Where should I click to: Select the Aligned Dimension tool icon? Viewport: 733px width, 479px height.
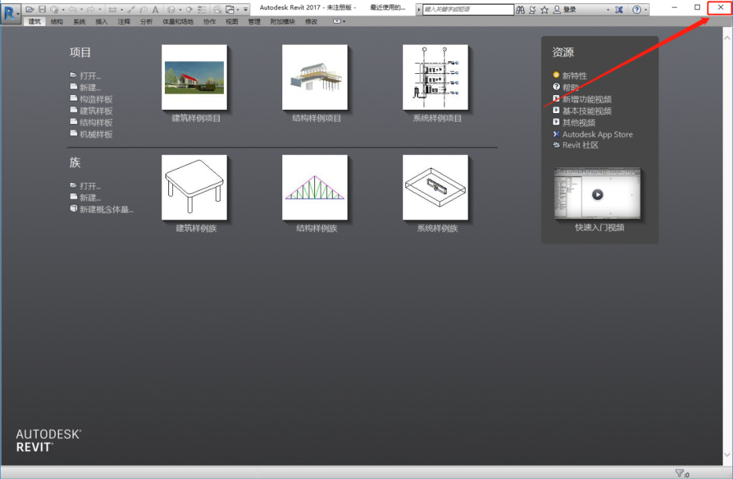point(113,9)
